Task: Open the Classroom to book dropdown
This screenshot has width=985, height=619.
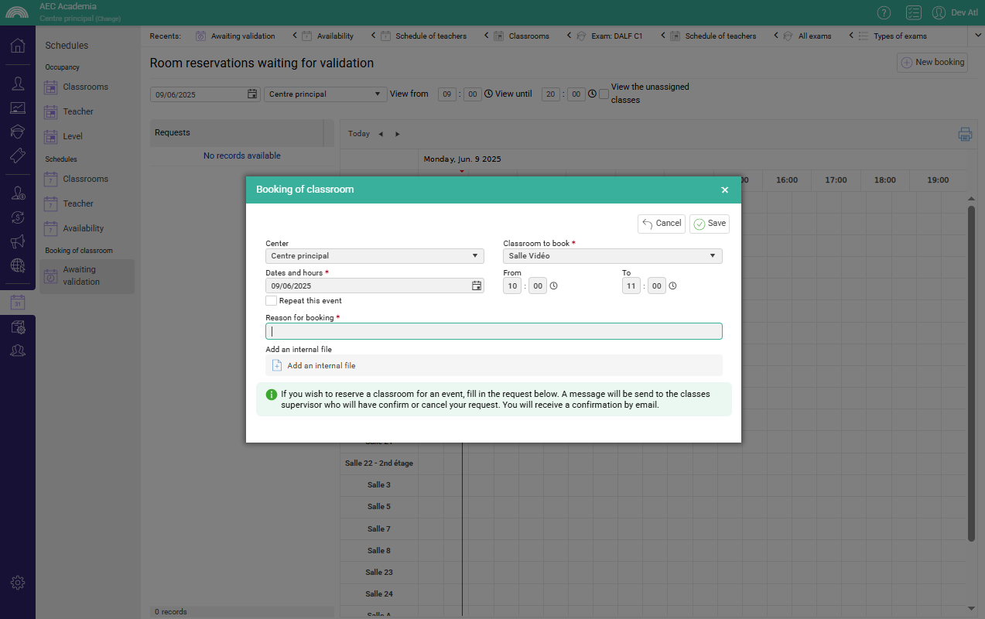Action: coord(613,255)
